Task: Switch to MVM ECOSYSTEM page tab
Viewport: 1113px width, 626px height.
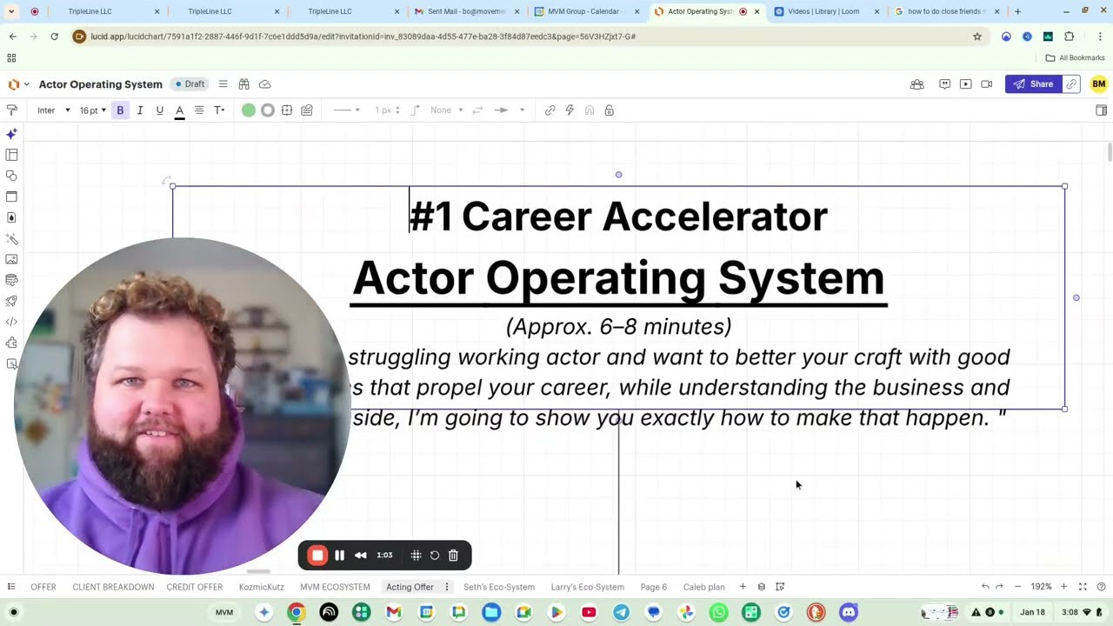Action: tap(335, 587)
